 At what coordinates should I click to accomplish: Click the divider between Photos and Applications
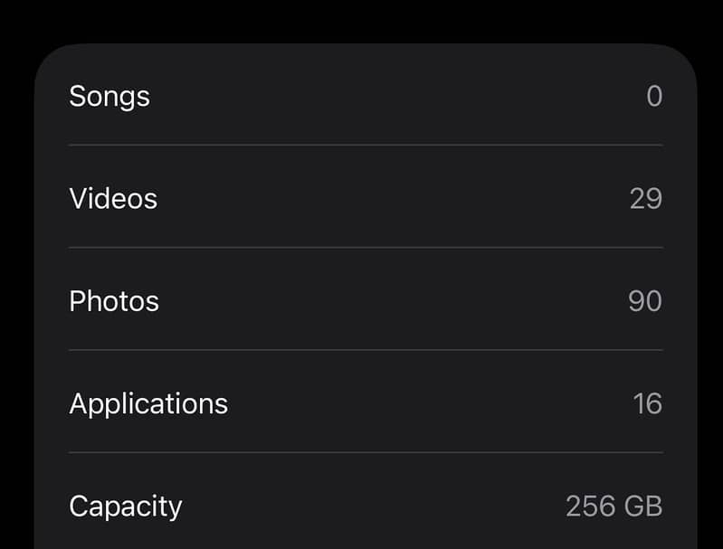point(366,349)
